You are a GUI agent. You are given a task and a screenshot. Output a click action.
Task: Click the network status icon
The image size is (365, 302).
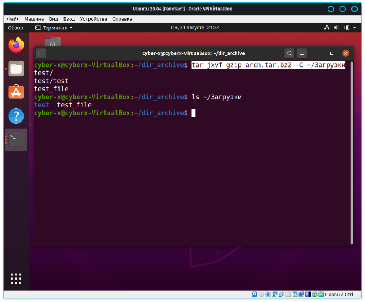point(327,28)
